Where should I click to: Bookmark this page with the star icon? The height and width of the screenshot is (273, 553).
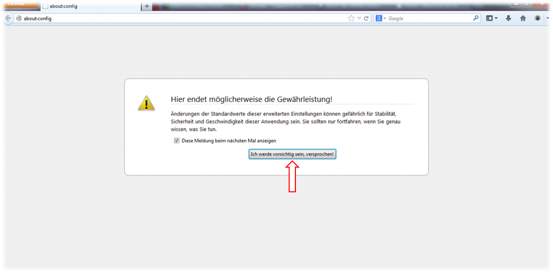click(x=351, y=18)
